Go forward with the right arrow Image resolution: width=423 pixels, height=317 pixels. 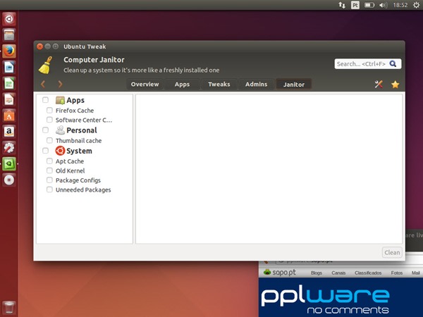click(60, 84)
